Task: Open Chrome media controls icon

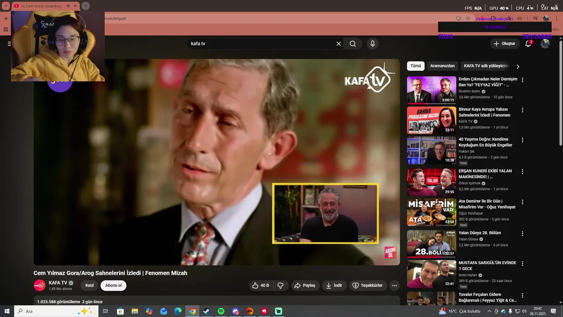Action: [x=535, y=18]
